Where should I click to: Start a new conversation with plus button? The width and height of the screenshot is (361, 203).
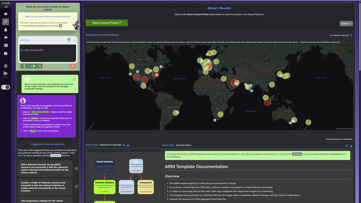tap(25, 66)
